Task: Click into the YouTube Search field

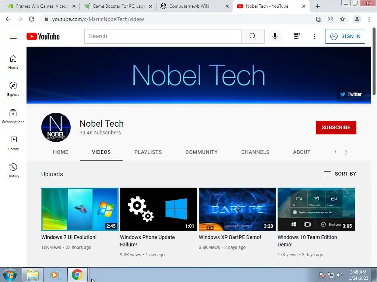Action: click(163, 36)
